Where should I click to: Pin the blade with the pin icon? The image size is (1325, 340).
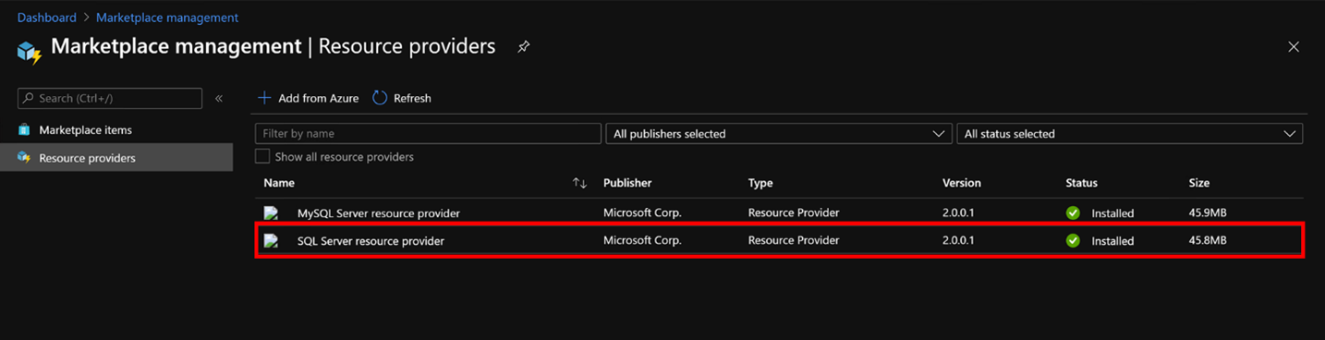(524, 46)
